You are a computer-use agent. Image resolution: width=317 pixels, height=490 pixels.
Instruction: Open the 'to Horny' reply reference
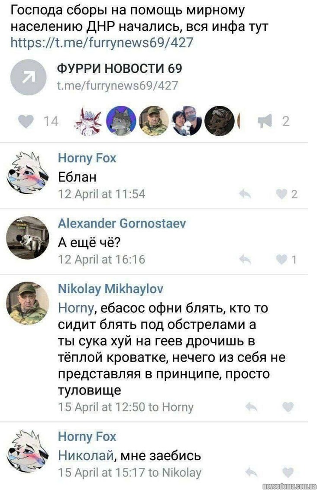pyautogui.click(x=171, y=407)
